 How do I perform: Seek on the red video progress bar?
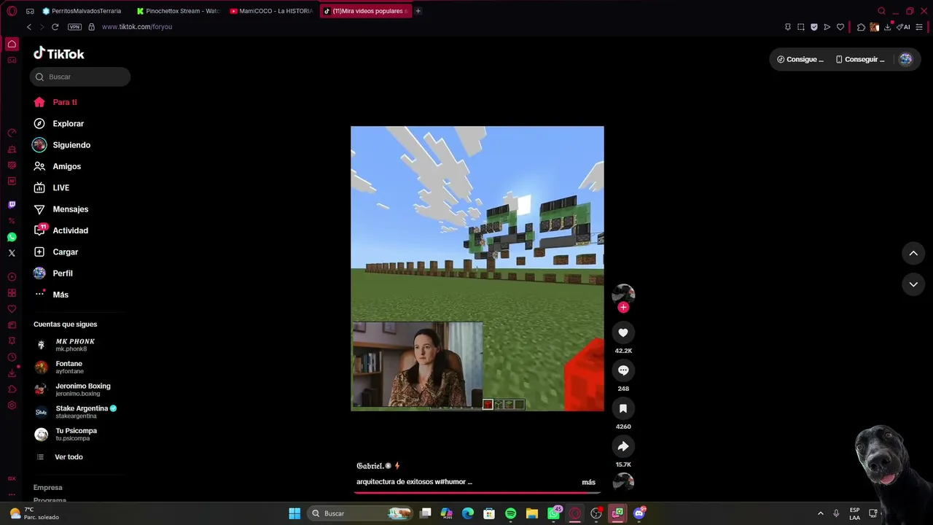coord(477,492)
